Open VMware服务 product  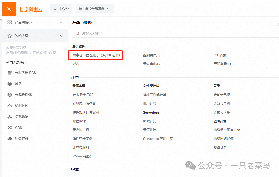(x=82, y=156)
